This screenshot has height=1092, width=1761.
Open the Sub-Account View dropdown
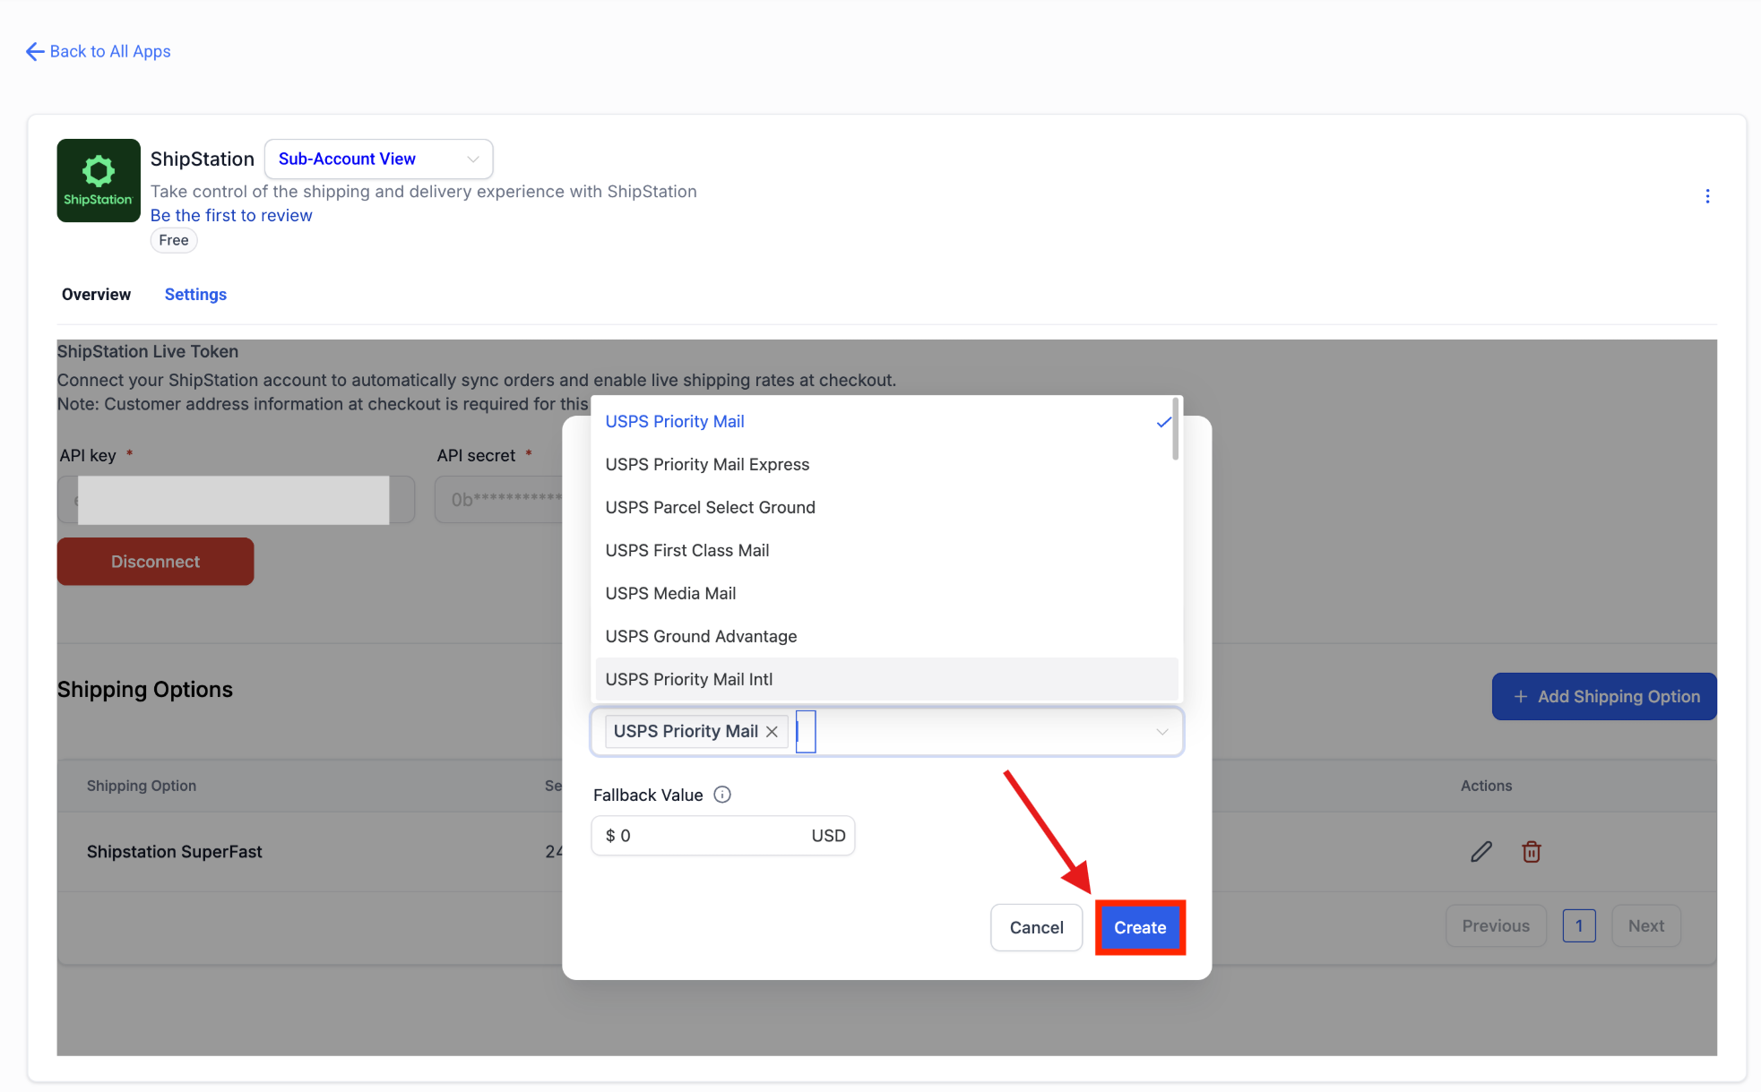(x=378, y=159)
